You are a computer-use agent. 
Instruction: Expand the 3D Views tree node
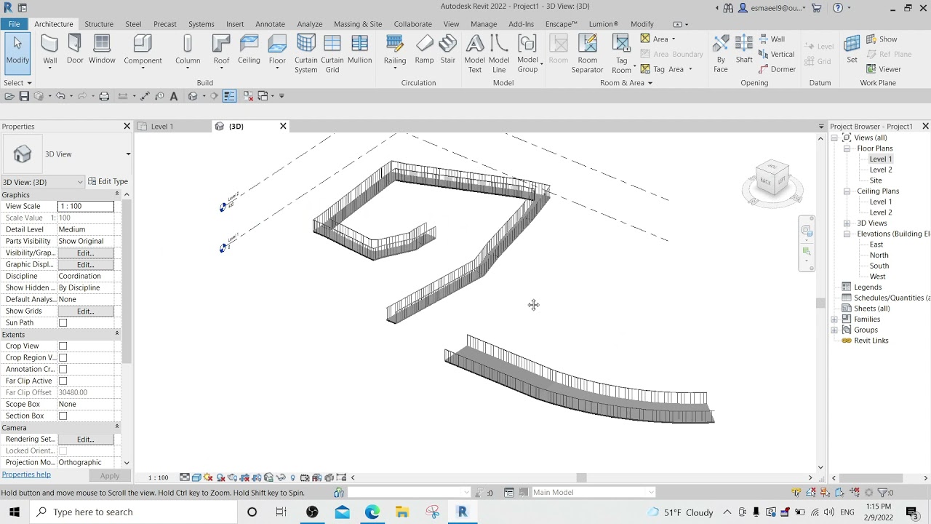pyautogui.click(x=847, y=223)
